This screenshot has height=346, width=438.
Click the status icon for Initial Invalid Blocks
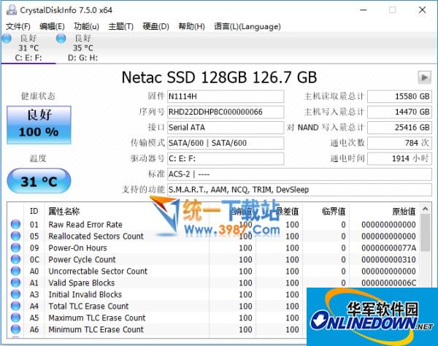15,295
